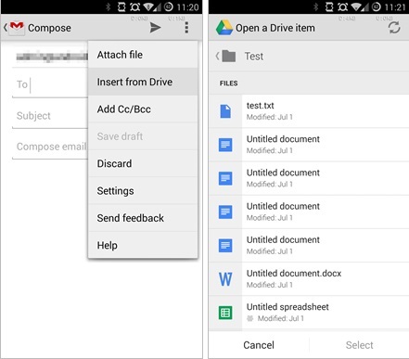Select the greyed Save draft entry
409x359 pixels.
coord(143,136)
